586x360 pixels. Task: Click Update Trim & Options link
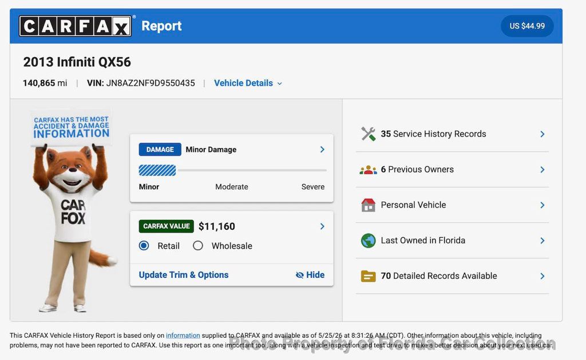[184, 275]
